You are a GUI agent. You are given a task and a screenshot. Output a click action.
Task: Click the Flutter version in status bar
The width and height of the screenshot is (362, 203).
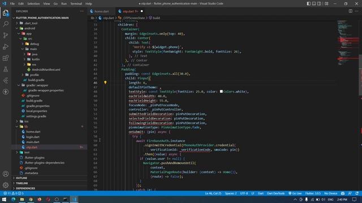pos(313,193)
